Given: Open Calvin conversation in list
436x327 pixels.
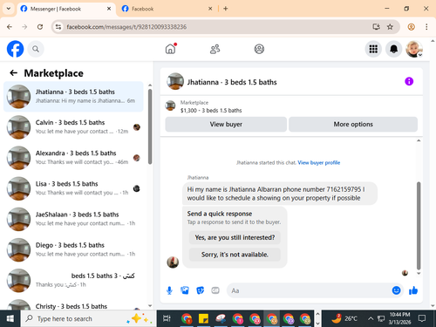Looking at the screenshot, I should (x=73, y=127).
